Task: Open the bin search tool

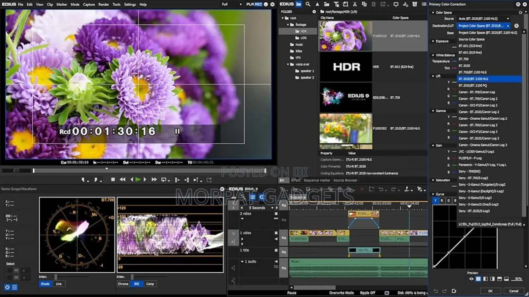Action: point(307,5)
